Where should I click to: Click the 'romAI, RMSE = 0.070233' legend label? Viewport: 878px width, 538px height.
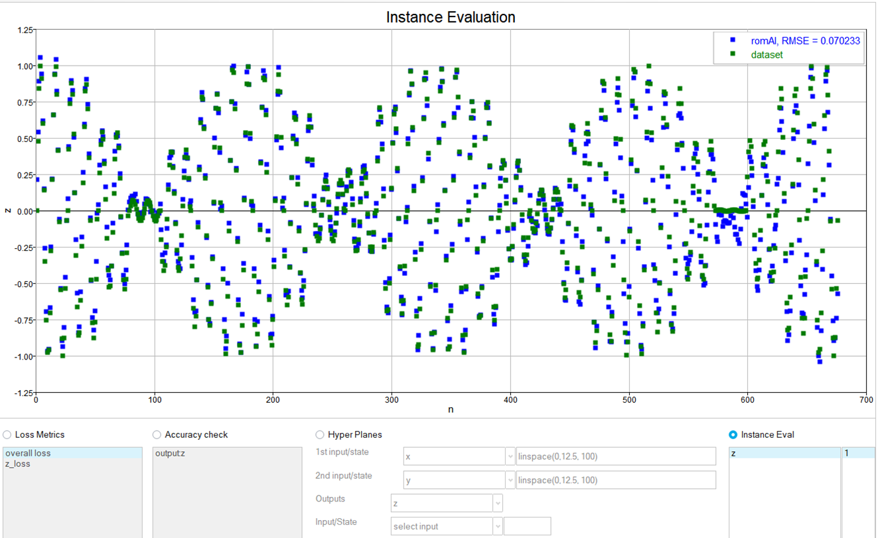point(805,40)
